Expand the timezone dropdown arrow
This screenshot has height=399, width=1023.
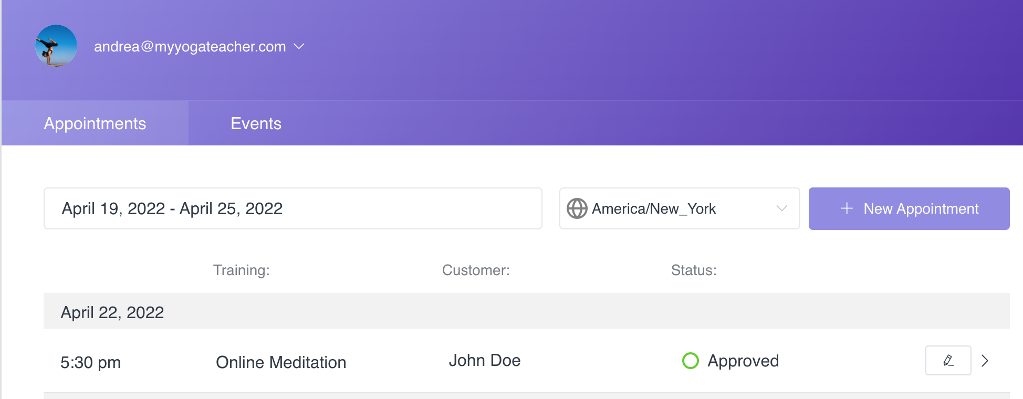781,208
